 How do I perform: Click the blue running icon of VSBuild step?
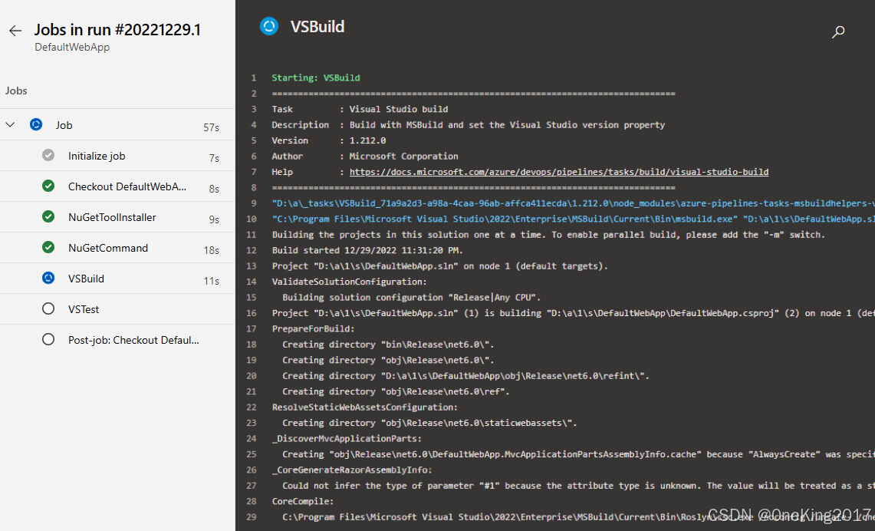48,278
